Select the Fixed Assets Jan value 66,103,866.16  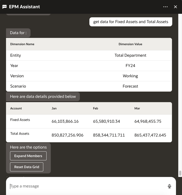(x=65, y=121)
